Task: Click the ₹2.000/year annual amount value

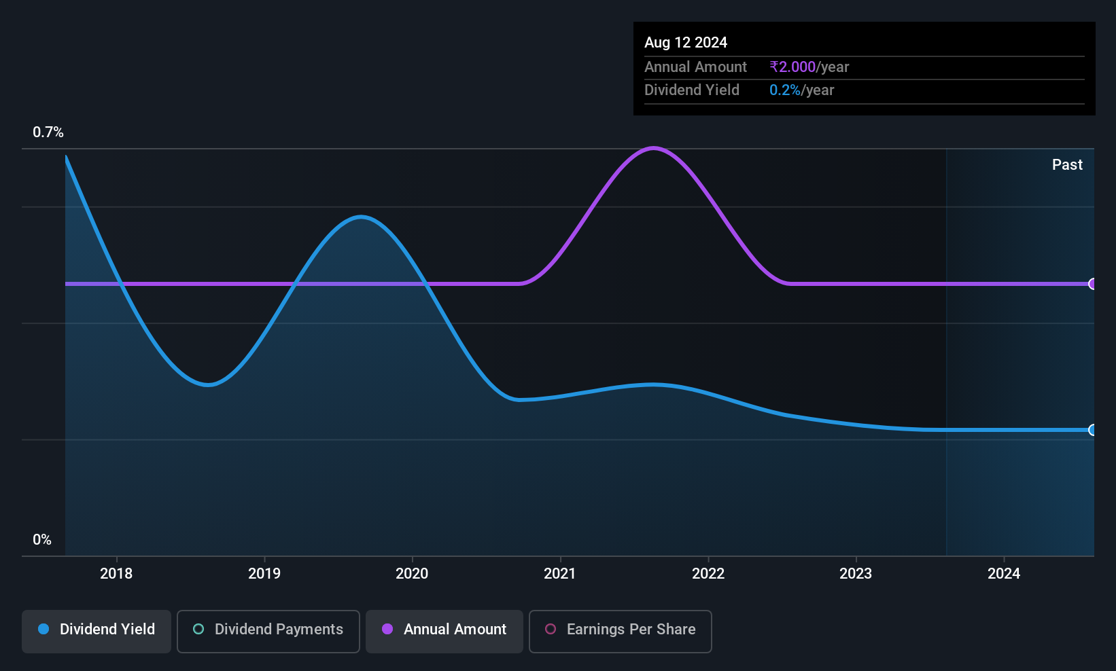Action: click(809, 67)
